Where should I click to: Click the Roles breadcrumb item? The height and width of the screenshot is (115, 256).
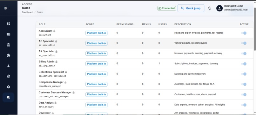click(x=40, y=12)
